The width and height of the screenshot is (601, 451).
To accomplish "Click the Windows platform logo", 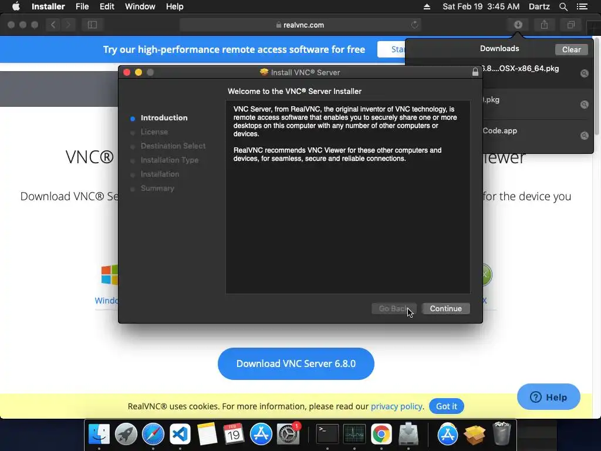I will [x=110, y=275].
